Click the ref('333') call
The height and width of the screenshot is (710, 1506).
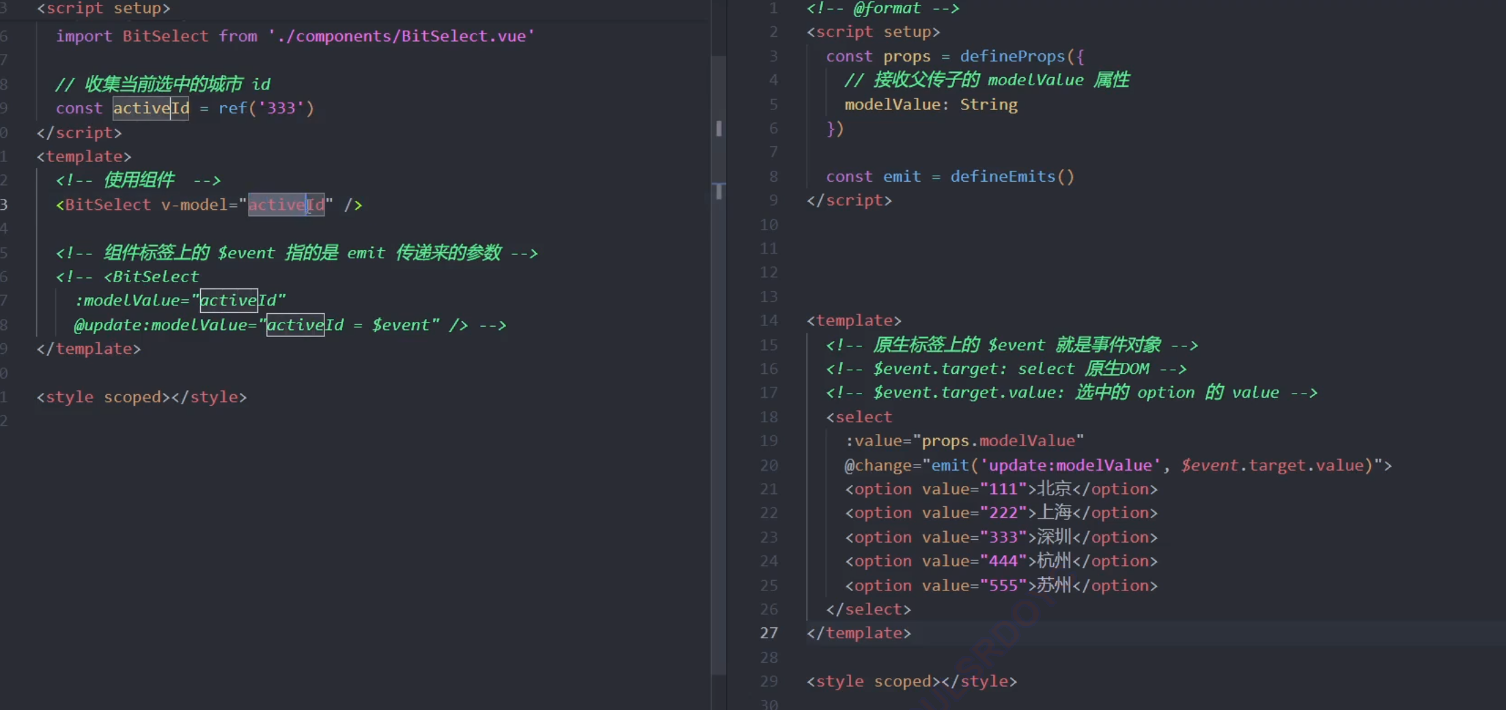coord(266,108)
